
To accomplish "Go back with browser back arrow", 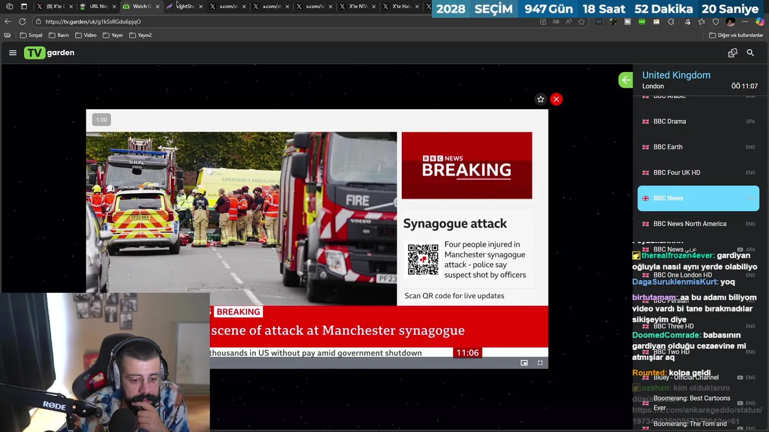I will pyautogui.click(x=8, y=22).
